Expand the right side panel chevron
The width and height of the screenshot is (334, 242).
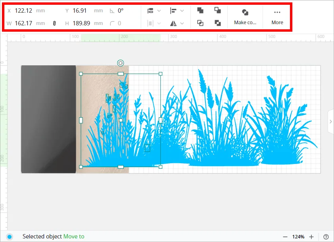pos(330,122)
